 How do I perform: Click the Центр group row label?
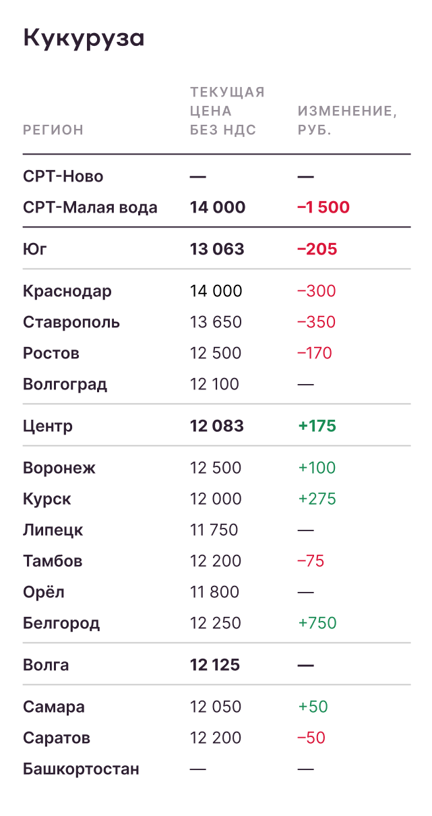(48, 427)
